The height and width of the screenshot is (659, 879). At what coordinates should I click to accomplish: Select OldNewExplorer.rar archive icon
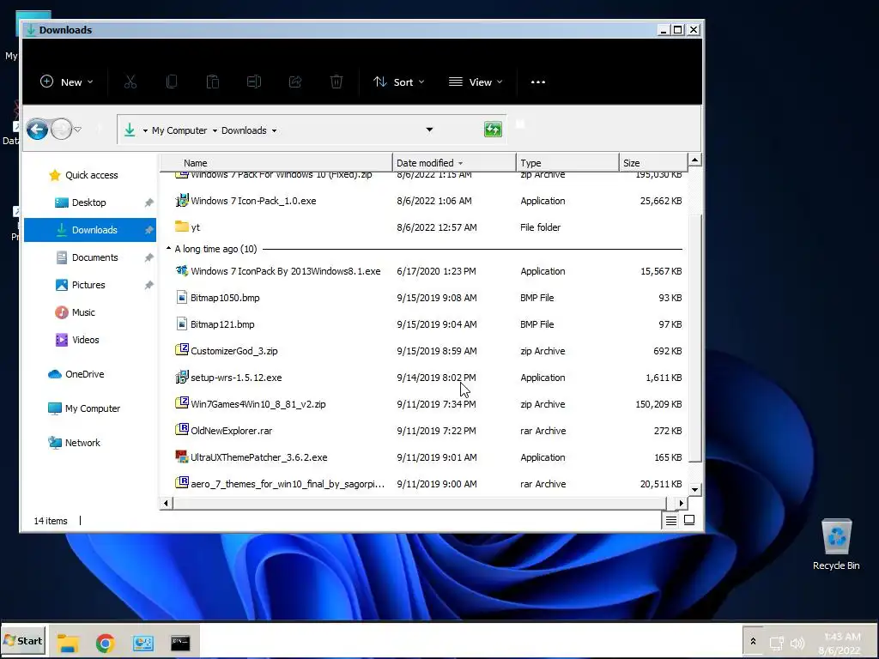(182, 430)
